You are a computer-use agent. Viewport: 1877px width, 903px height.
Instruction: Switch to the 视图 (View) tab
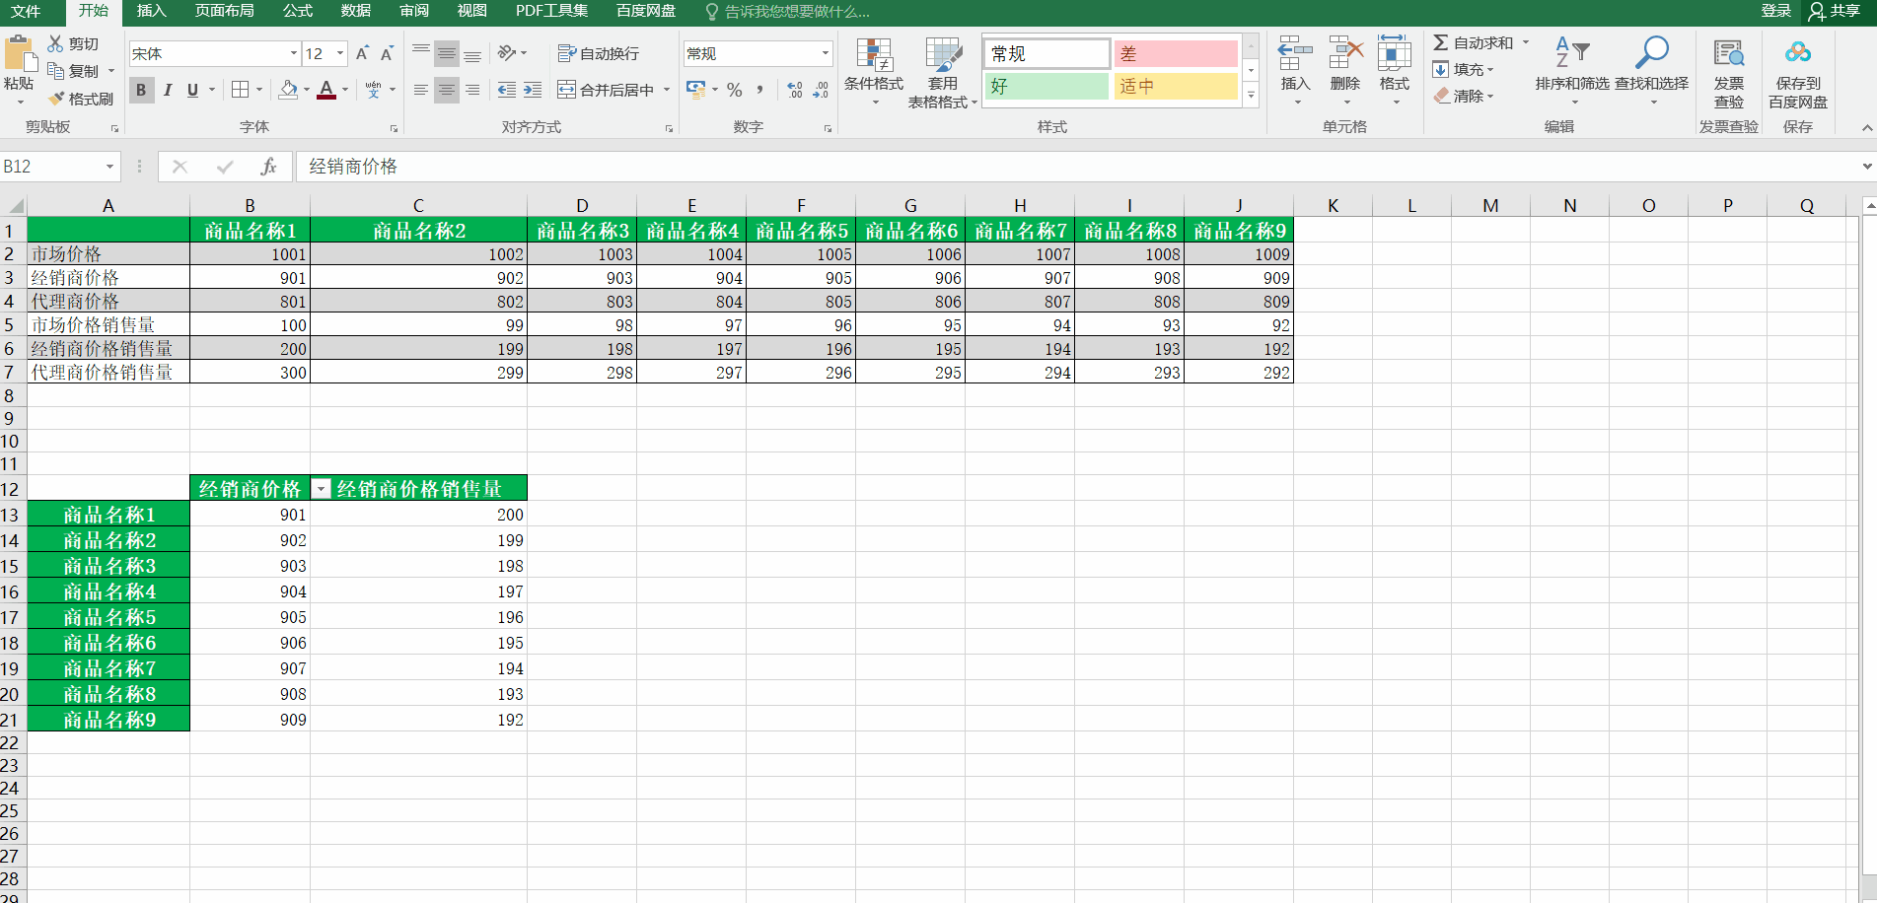(x=471, y=11)
